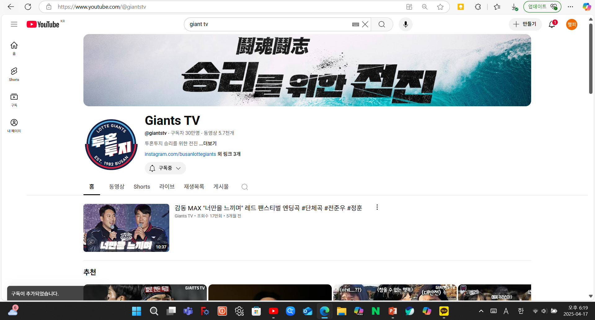Open more options for featured video
This screenshot has width=595, height=320.
377,207
